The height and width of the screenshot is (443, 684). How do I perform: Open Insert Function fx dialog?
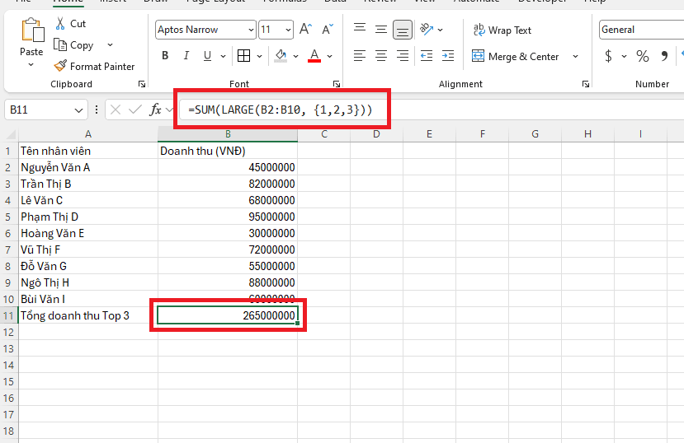[x=155, y=110]
